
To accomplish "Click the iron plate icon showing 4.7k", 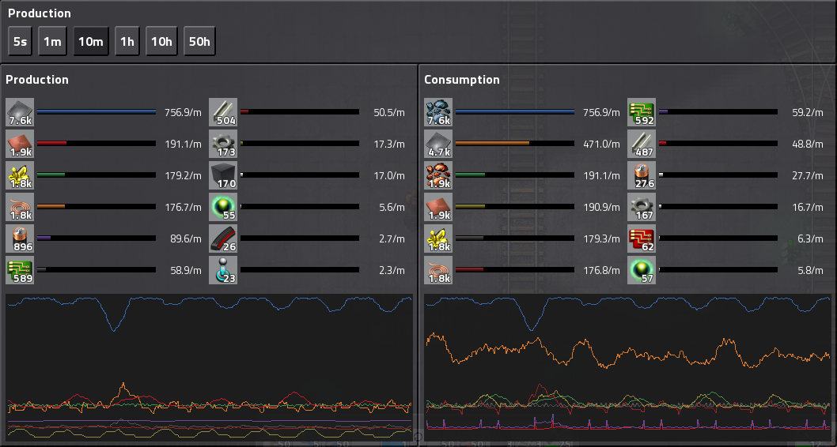I will pos(438,144).
